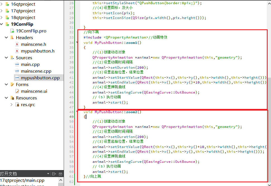The height and width of the screenshot is (186, 271).
Task: Collapse the Resources folder
Action: pos(6,98)
